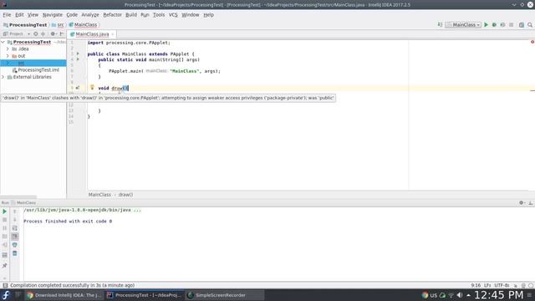Toggle soft-wrap in the Run console

tap(15, 228)
